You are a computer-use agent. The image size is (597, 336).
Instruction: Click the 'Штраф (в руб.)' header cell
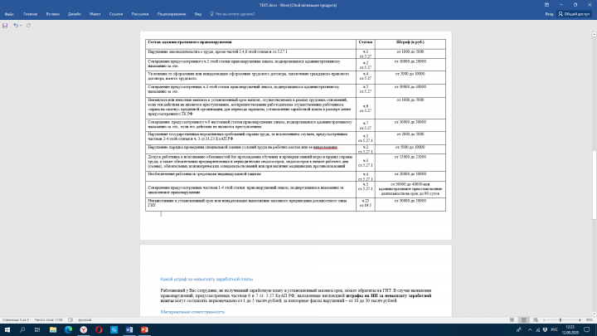coord(410,43)
